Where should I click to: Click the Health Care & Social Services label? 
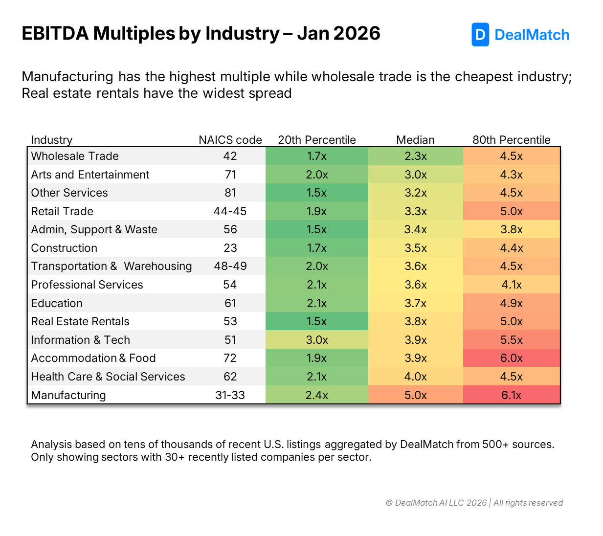pyautogui.click(x=108, y=377)
